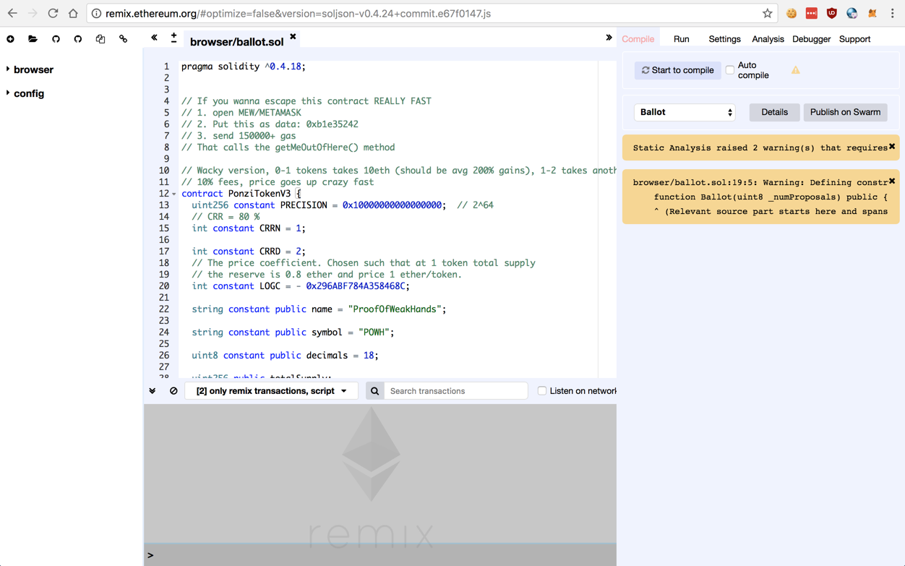View site information icon in address bar
The width and height of the screenshot is (905, 566).
coord(96,13)
